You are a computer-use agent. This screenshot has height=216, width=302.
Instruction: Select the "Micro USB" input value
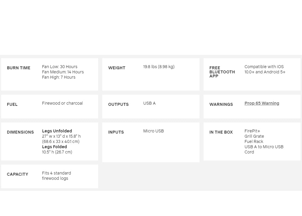[153, 131]
